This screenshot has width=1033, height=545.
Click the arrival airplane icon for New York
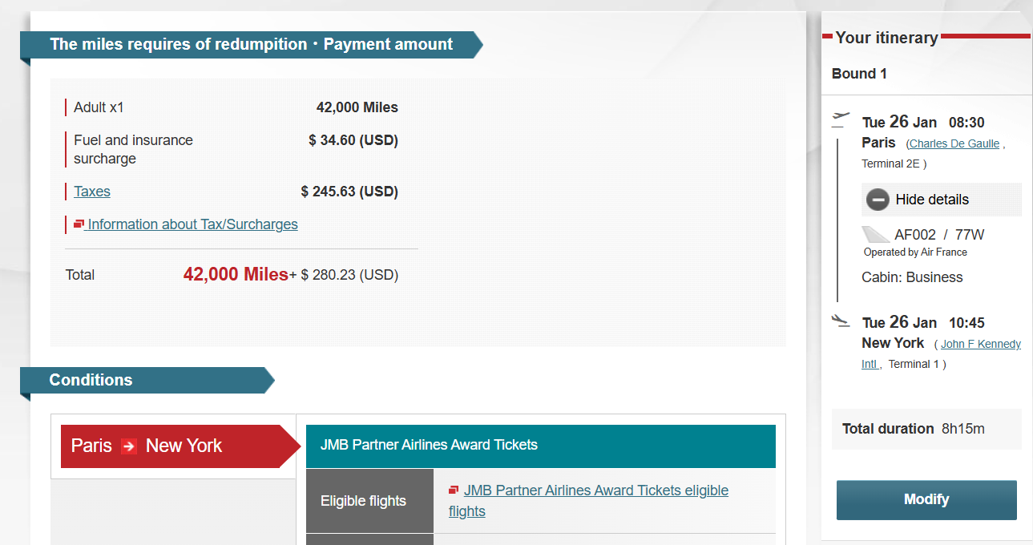pos(840,321)
